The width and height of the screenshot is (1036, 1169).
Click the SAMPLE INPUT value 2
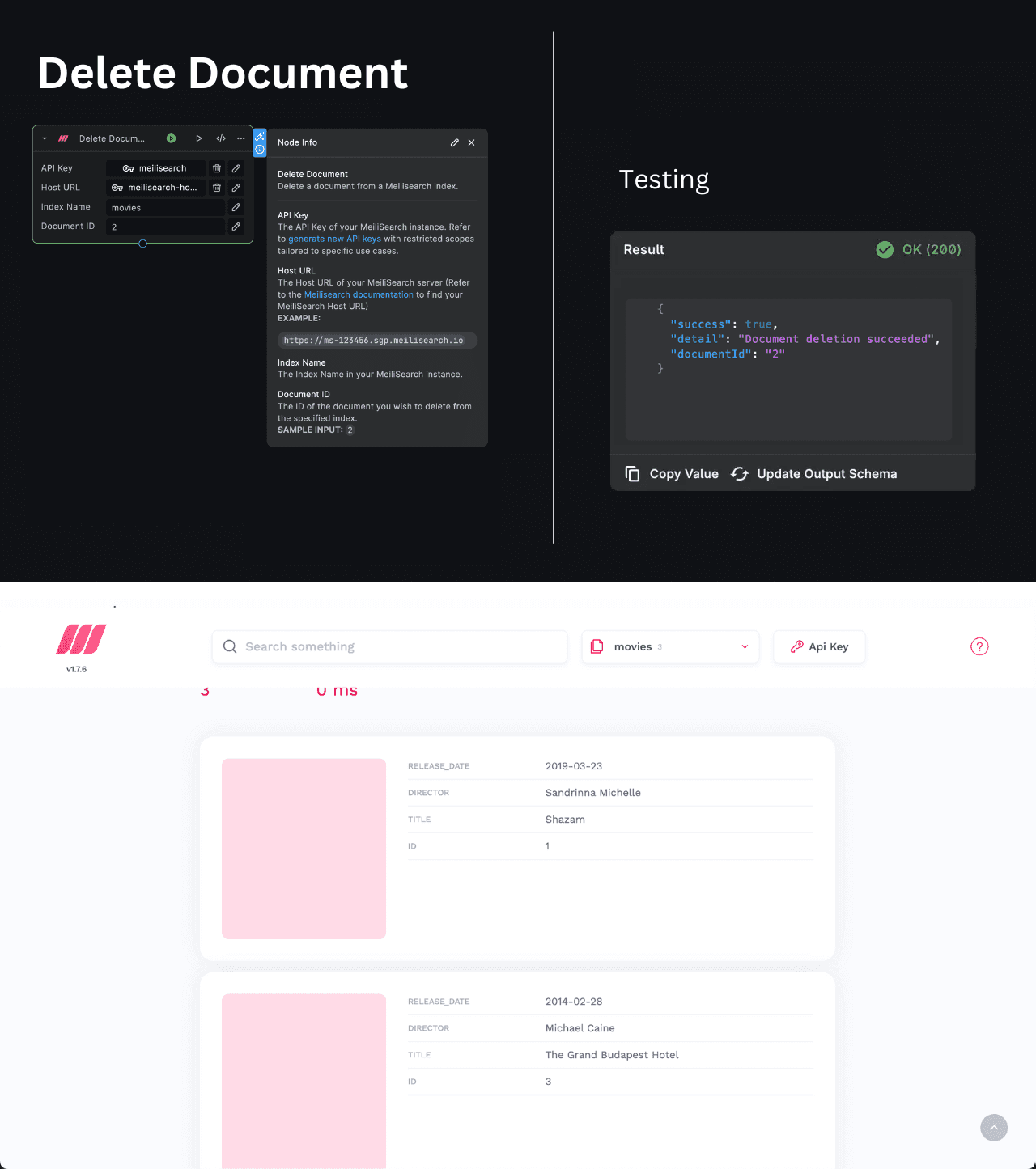point(350,430)
